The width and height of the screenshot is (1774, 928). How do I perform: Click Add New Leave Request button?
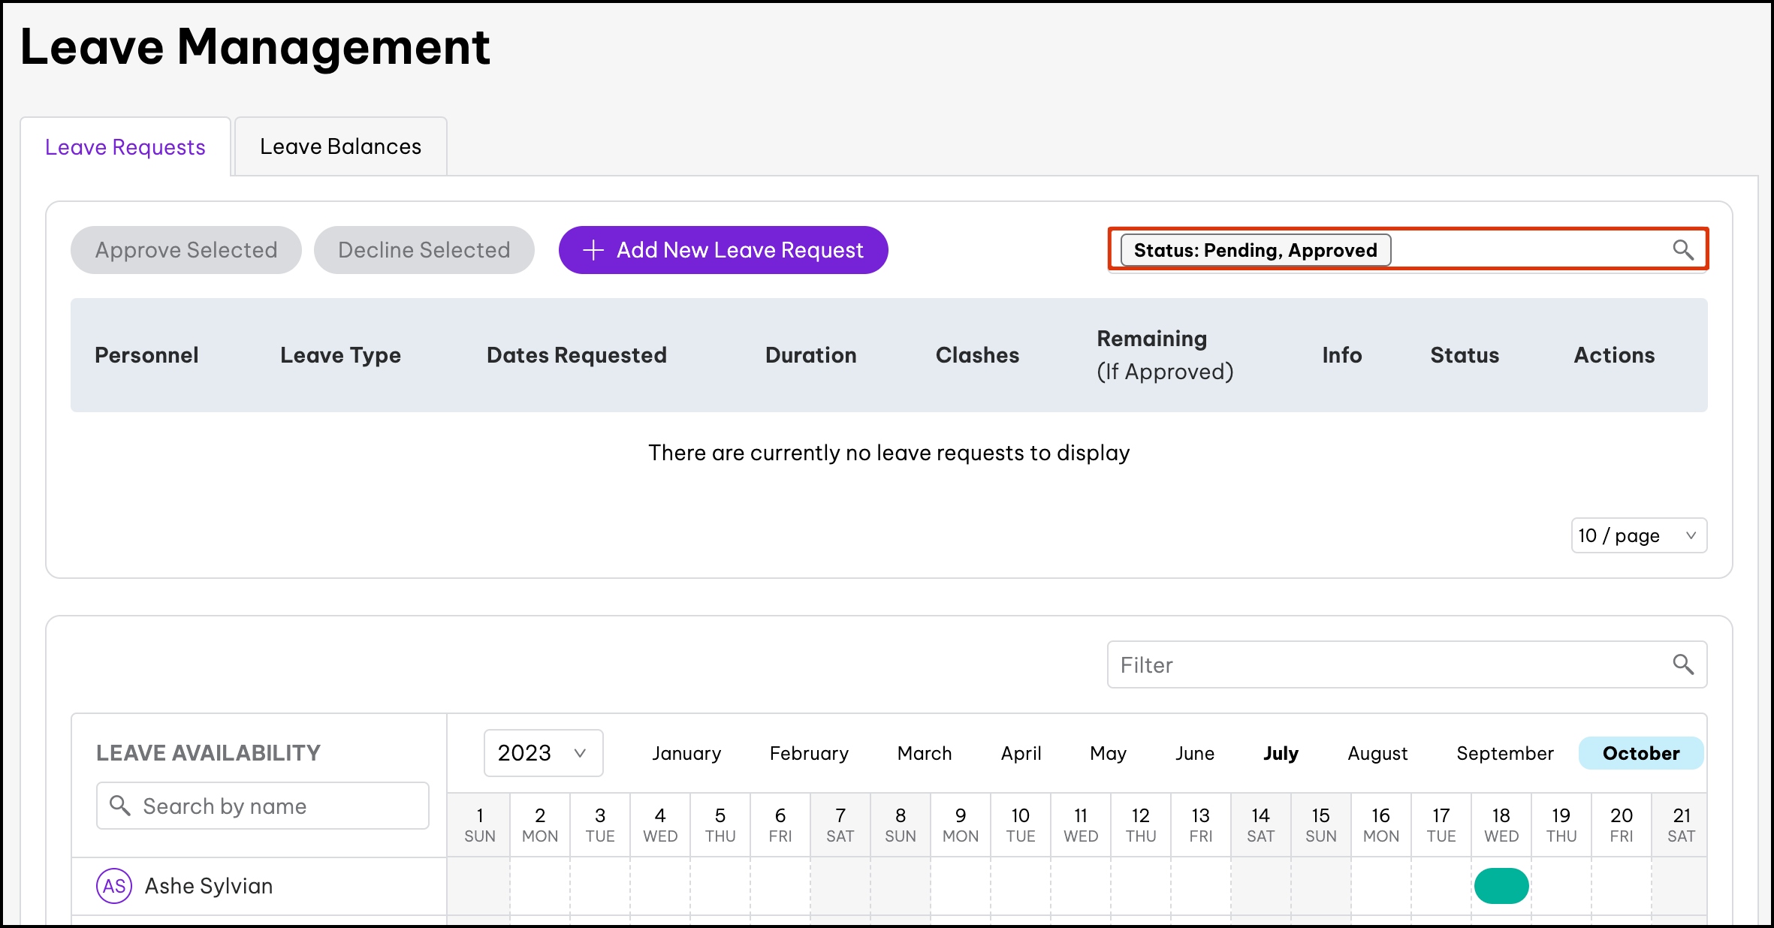(723, 250)
